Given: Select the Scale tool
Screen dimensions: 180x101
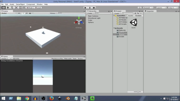Looking at the screenshot, I should tap(16, 8).
